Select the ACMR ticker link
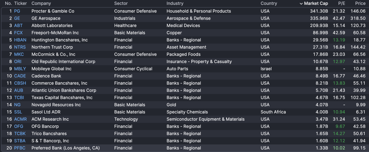Screen dimensions: 369x152 [20, 119]
